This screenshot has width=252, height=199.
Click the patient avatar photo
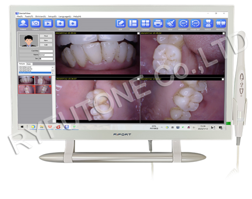(29, 41)
